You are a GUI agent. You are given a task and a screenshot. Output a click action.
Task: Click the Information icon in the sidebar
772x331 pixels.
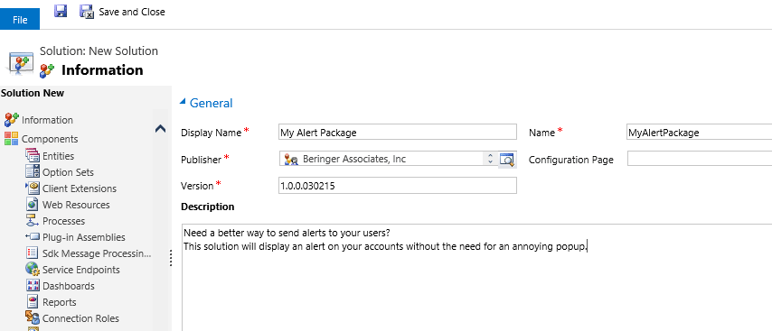[12, 120]
